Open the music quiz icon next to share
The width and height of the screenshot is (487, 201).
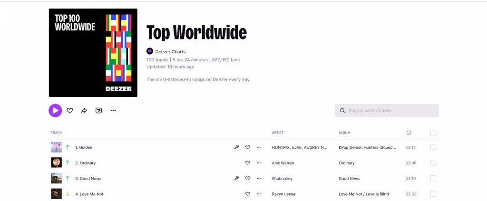[99, 110]
